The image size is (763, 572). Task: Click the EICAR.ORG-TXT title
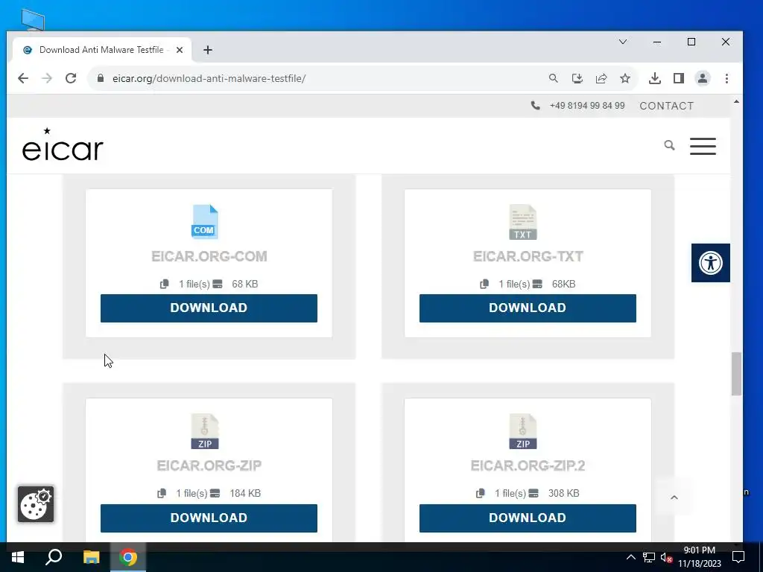point(528,256)
